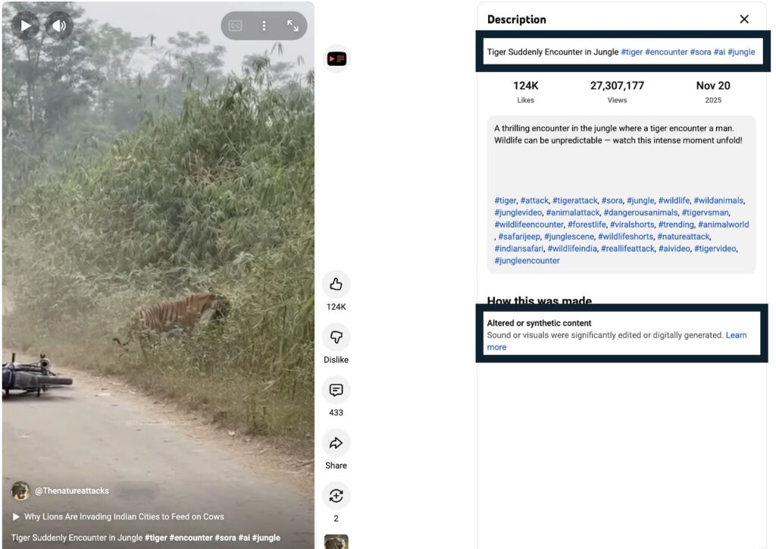Screen dimensions: 776x549
Task: Like the video with thumbs up
Action: [336, 284]
